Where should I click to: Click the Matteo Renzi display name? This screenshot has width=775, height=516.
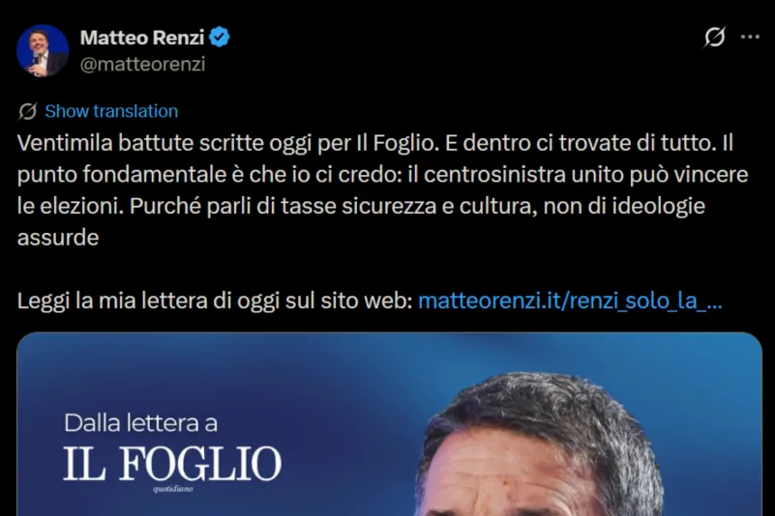tap(141, 38)
